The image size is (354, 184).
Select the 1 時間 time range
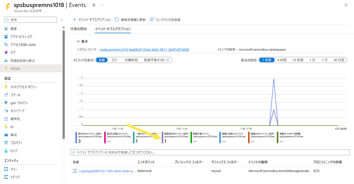coord(267,60)
